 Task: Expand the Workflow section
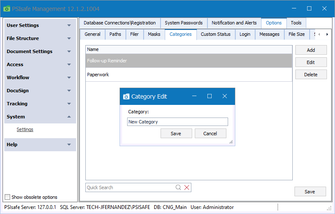click(x=40, y=78)
